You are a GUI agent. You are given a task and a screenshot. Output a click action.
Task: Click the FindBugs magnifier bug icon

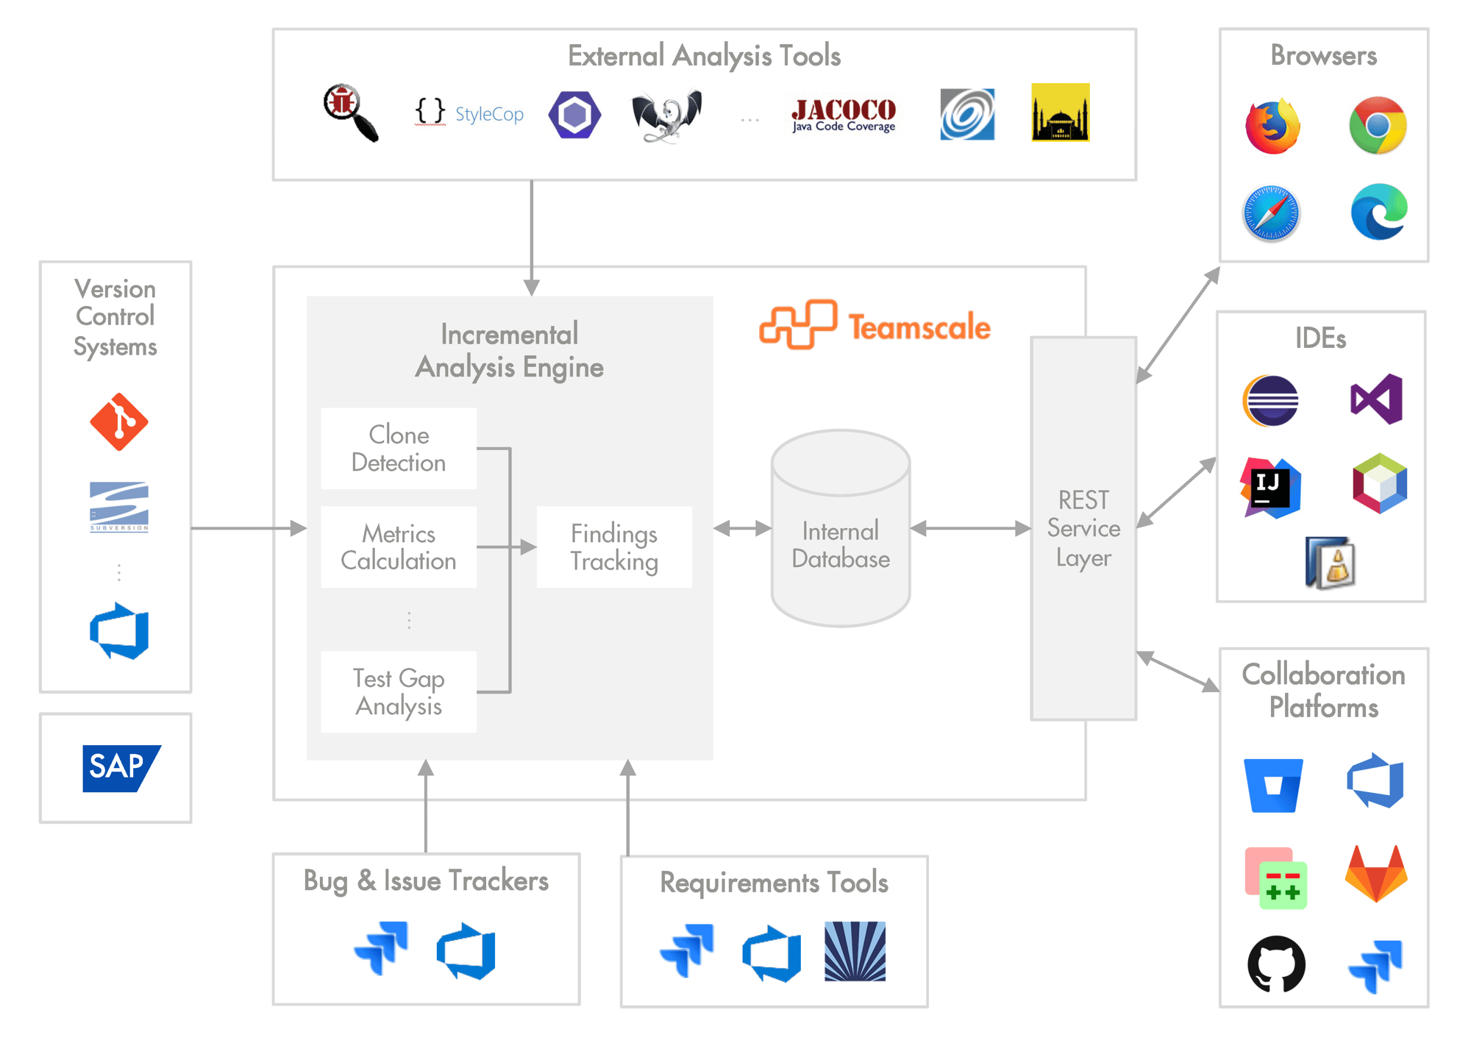[x=352, y=113]
